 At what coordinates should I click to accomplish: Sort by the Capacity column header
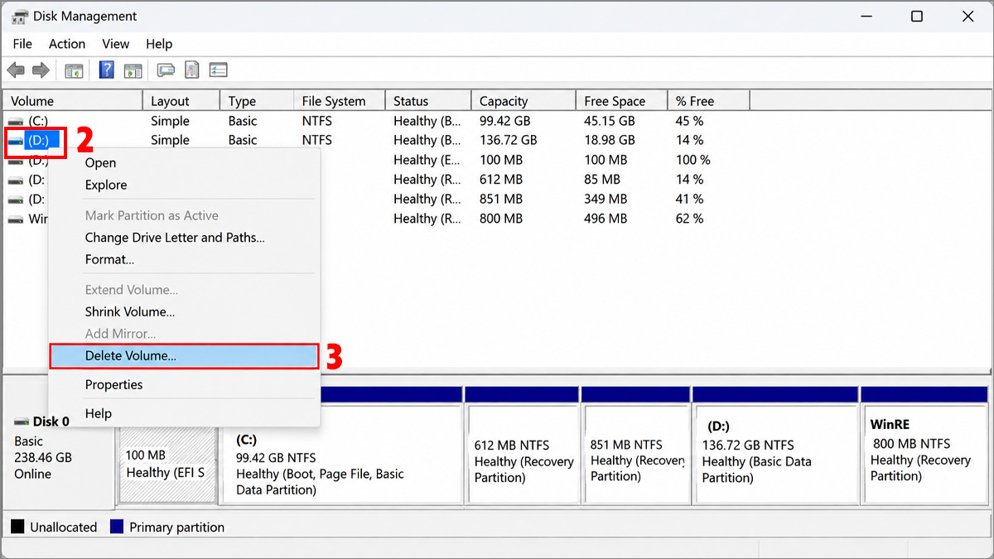coord(524,101)
